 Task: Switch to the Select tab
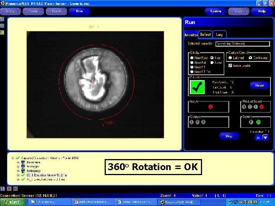[205, 34]
